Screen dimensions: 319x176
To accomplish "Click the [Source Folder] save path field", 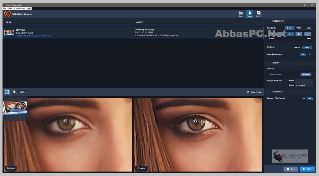I will point(284,74).
